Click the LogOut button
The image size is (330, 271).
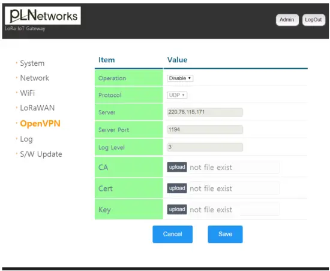(x=314, y=20)
